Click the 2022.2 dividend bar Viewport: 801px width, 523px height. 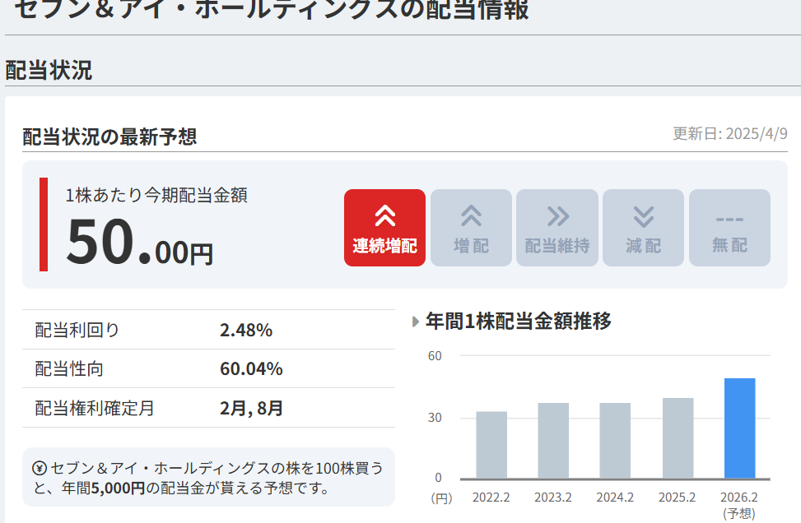click(x=491, y=445)
